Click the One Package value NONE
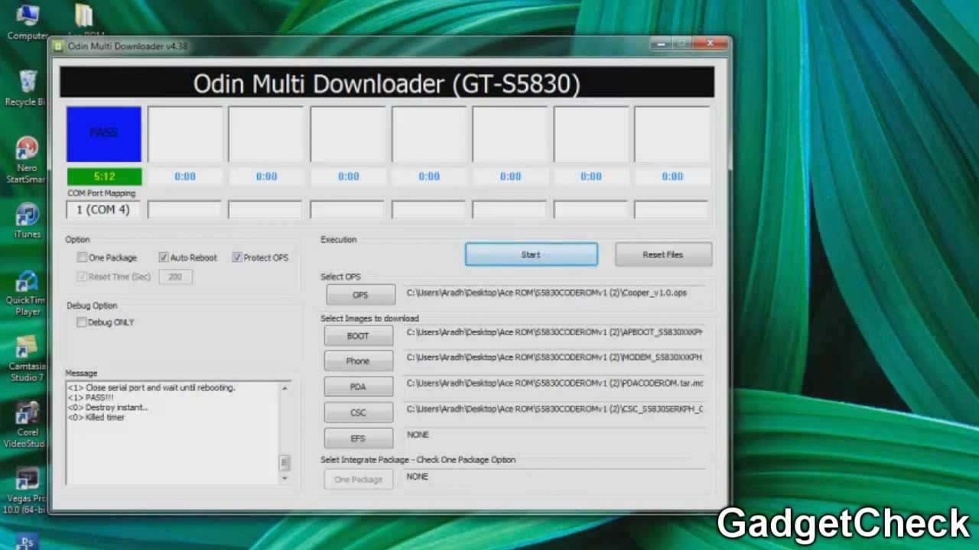Image resolution: width=979 pixels, height=550 pixels. click(418, 477)
